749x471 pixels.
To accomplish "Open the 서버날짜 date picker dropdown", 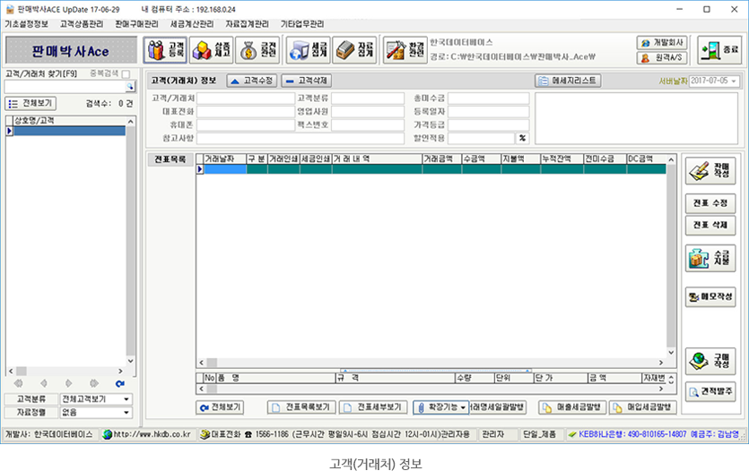I will (x=735, y=81).
